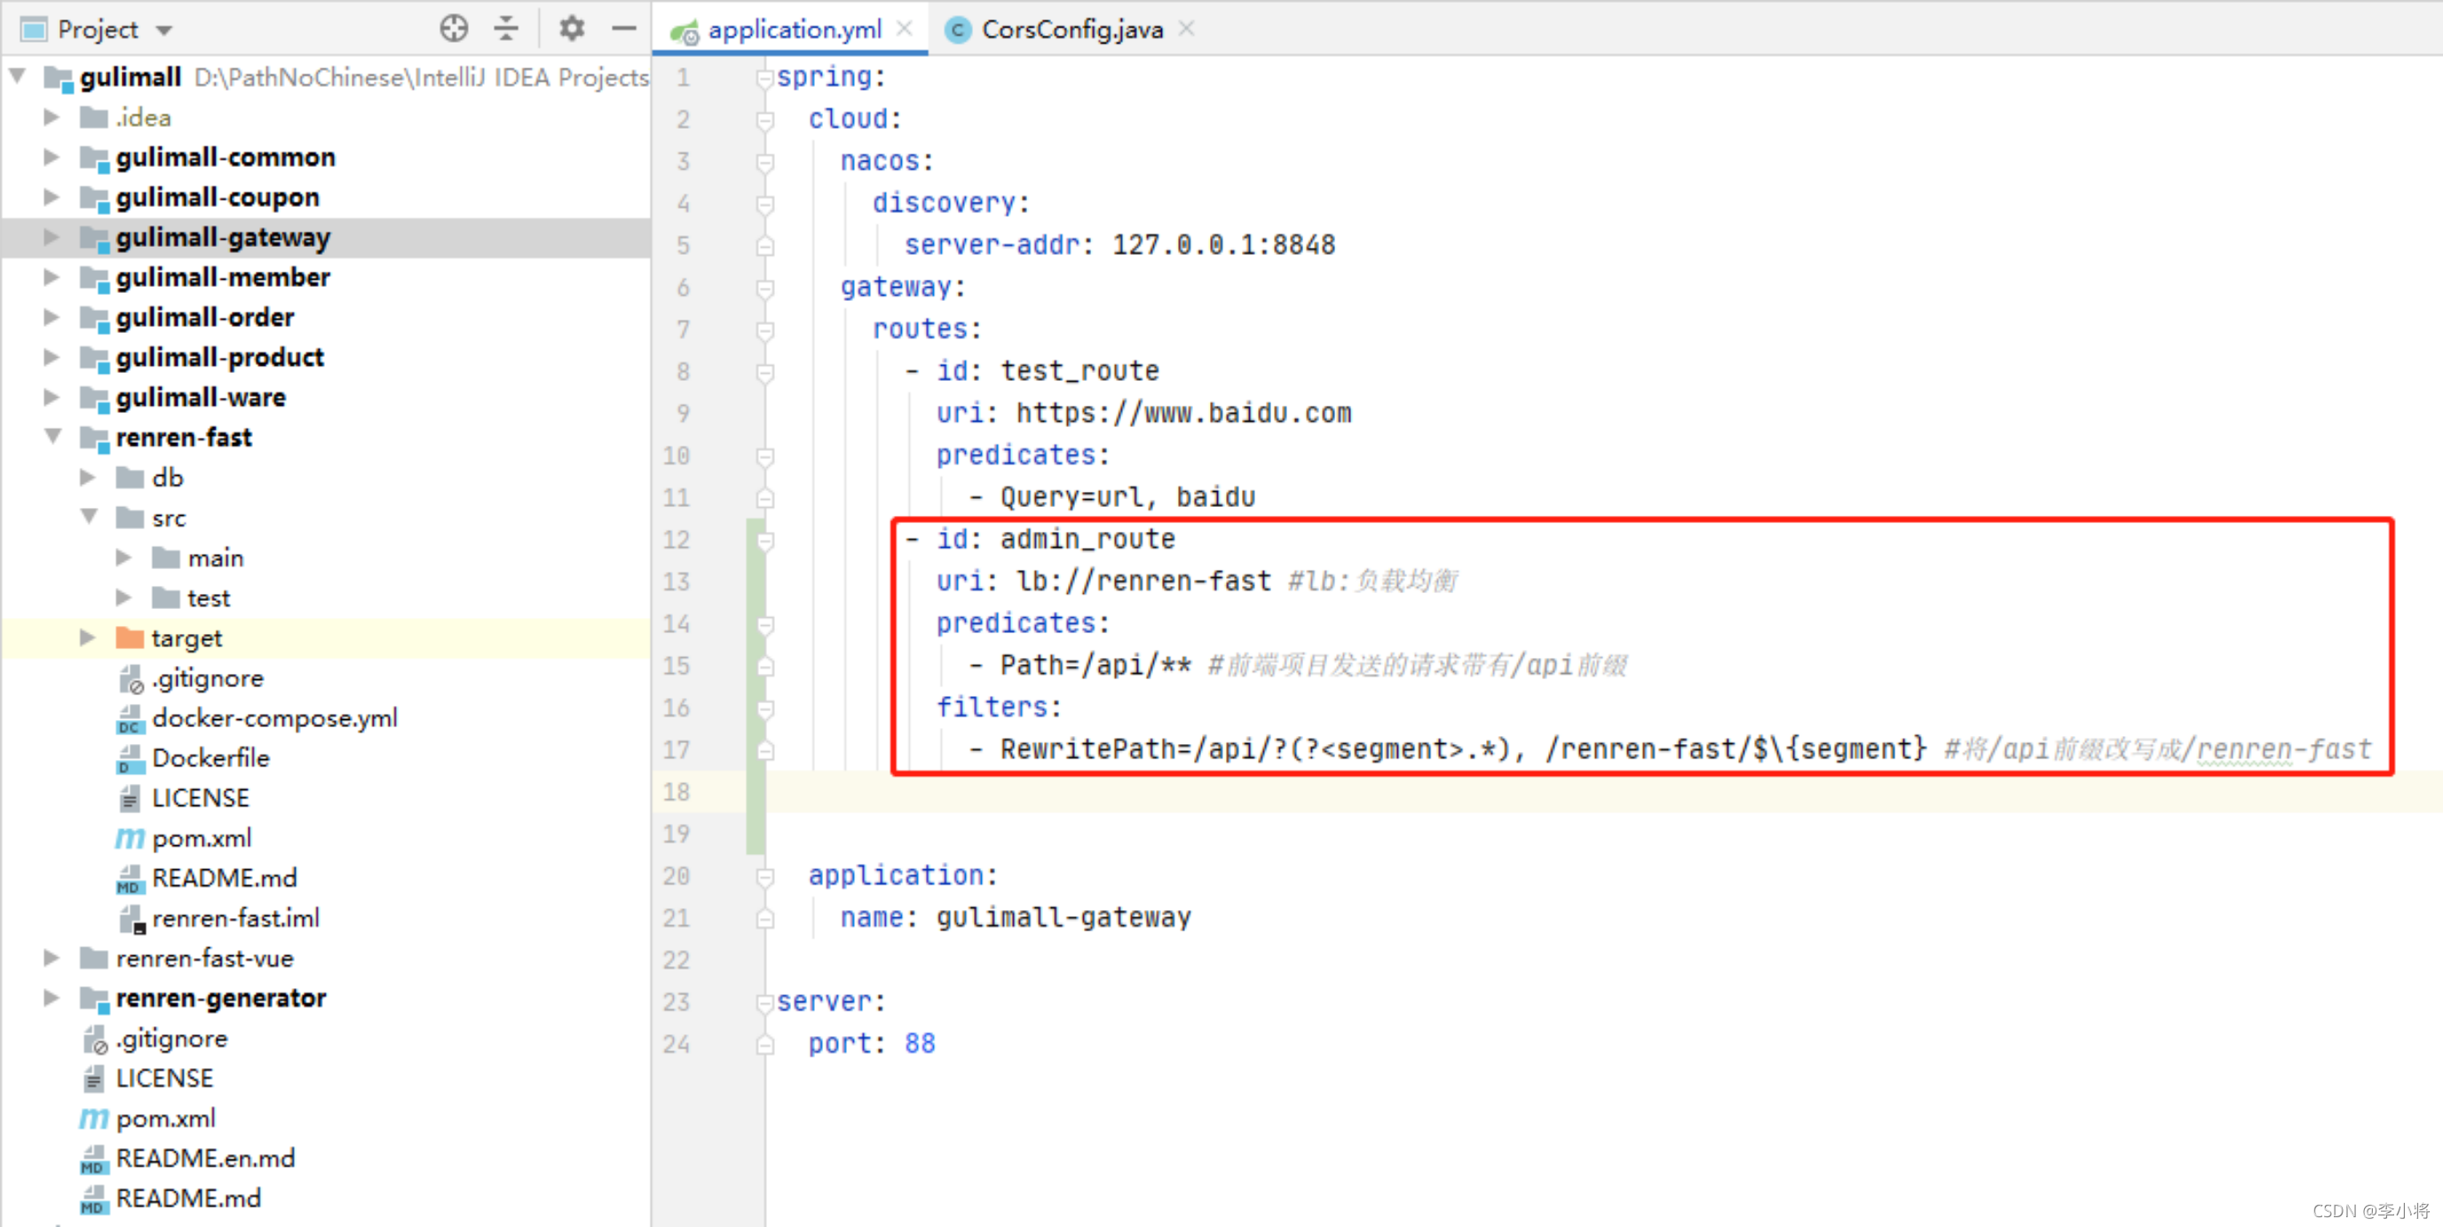This screenshot has height=1227, width=2443.
Task: Expand the gulimall-product module
Action: tap(52, 357)
